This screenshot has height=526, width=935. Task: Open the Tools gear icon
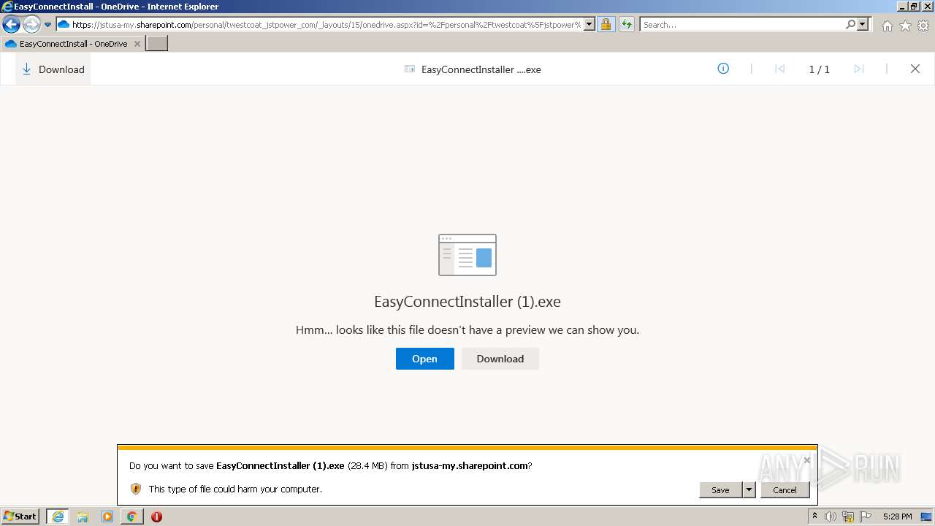pyautogui.click(x=923, y=26)
